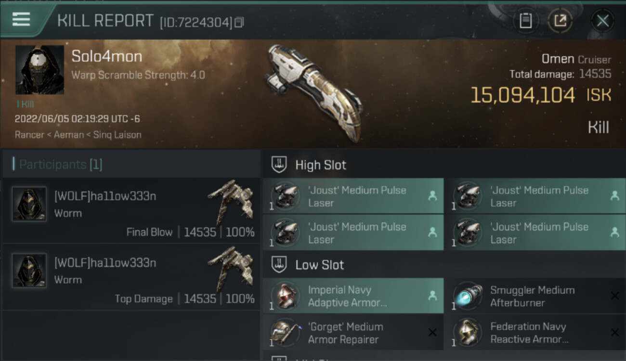The width and height of the screenshot is (626, 361).
Task: Click the Final Blow Worm ship icon
Action: click(230, 200)
